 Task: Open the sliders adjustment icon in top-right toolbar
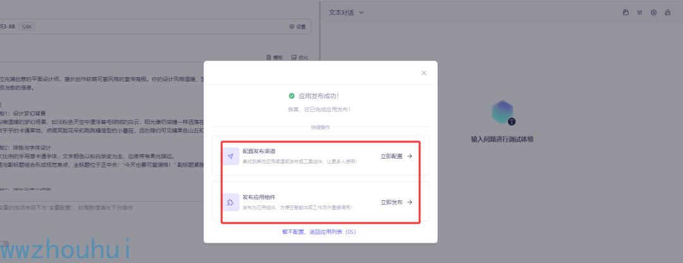[x=639, y=13]
